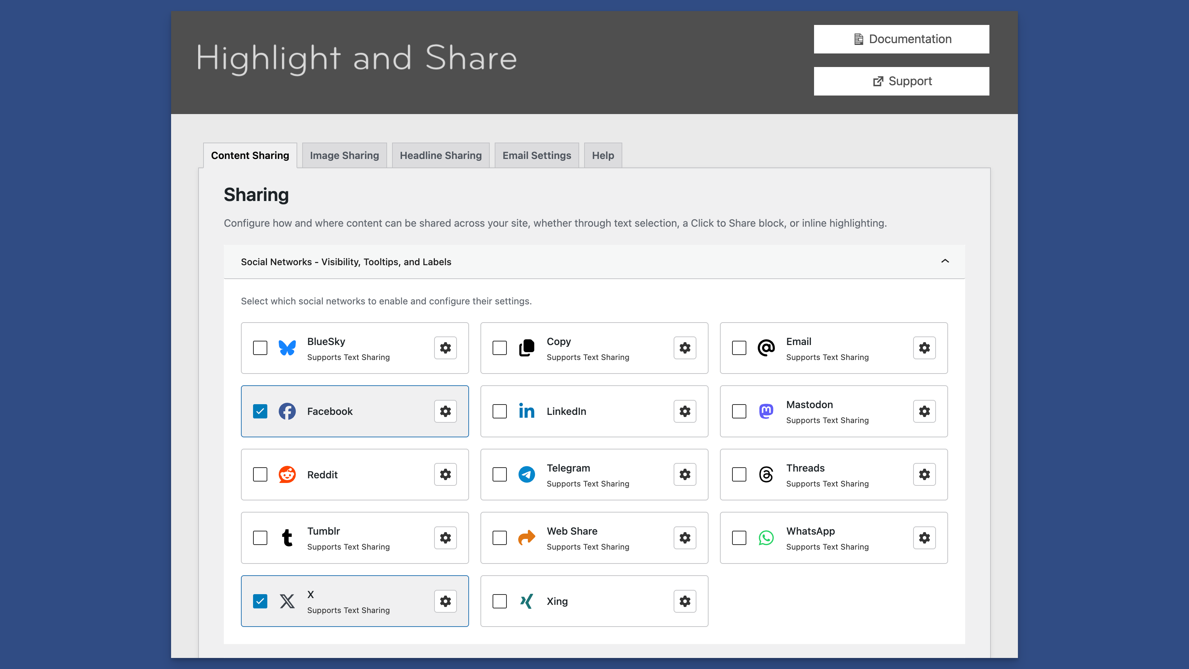Open Web Share settings gear

pos(685,537)
